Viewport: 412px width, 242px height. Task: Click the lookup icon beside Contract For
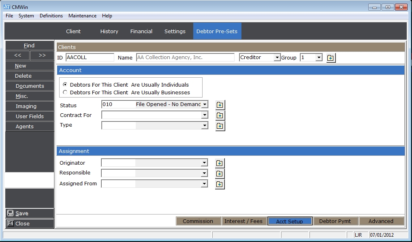pyautogui.click(x=220, y=115)
